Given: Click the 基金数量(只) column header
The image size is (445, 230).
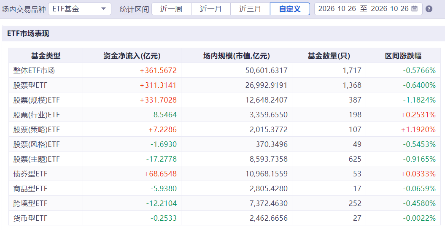Looking at the screenshot, I should coord(329,56).
